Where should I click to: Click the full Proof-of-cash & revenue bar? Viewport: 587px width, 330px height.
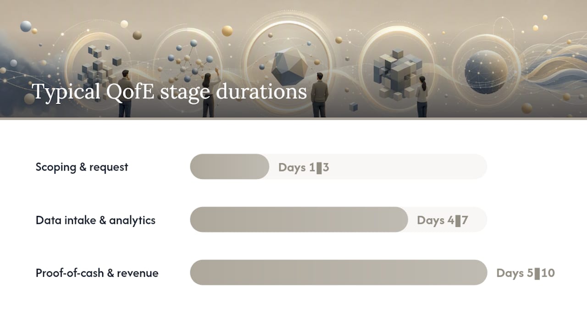point(338,272)
